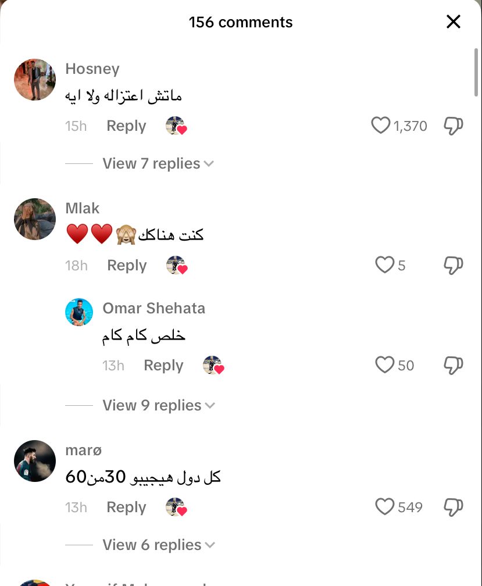Viewport: 482px width, 586px height.
Task: Like Hosney's comment with the heart icon
Action: point(380,126)
